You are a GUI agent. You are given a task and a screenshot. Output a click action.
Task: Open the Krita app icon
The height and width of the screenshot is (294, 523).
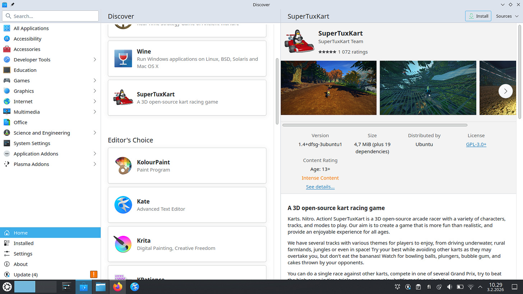[123, 244]
